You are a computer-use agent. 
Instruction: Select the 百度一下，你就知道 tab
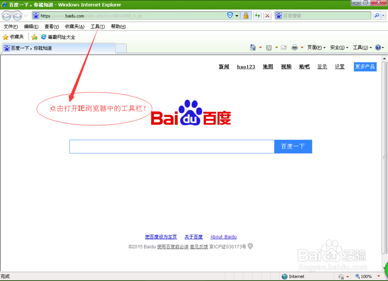pyautogui.click(x=59, y=48)
